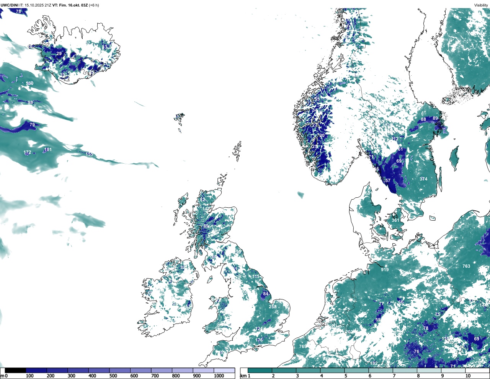Click the '84' value near the Humber

(266, 294)
